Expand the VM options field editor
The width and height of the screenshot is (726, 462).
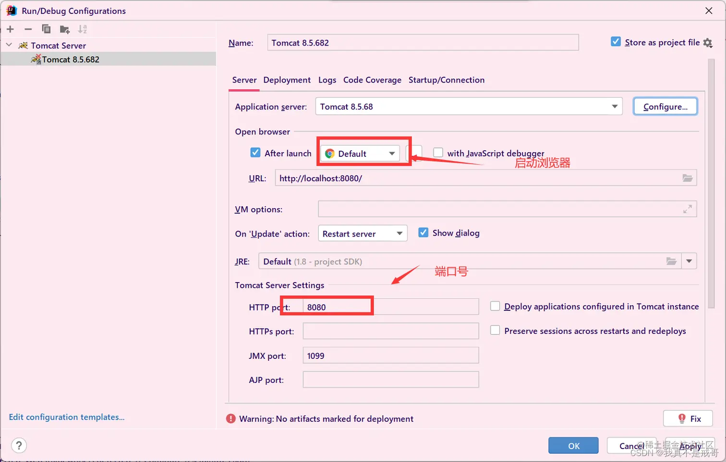click(688, 209)
